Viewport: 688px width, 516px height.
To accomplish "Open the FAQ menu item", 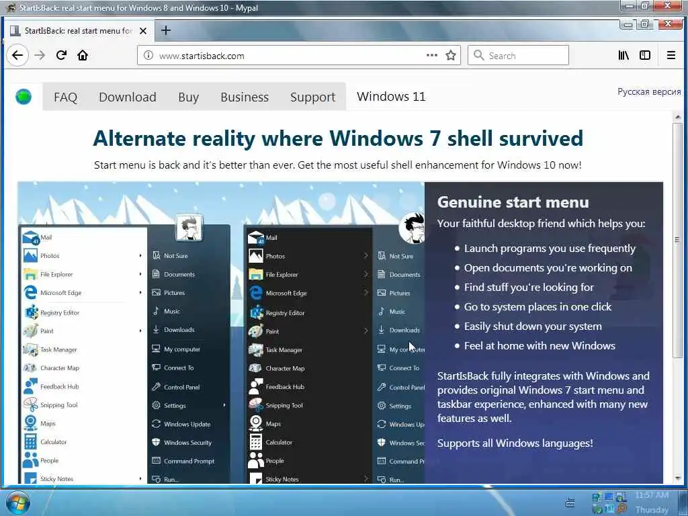I will [x=65, y=97].
